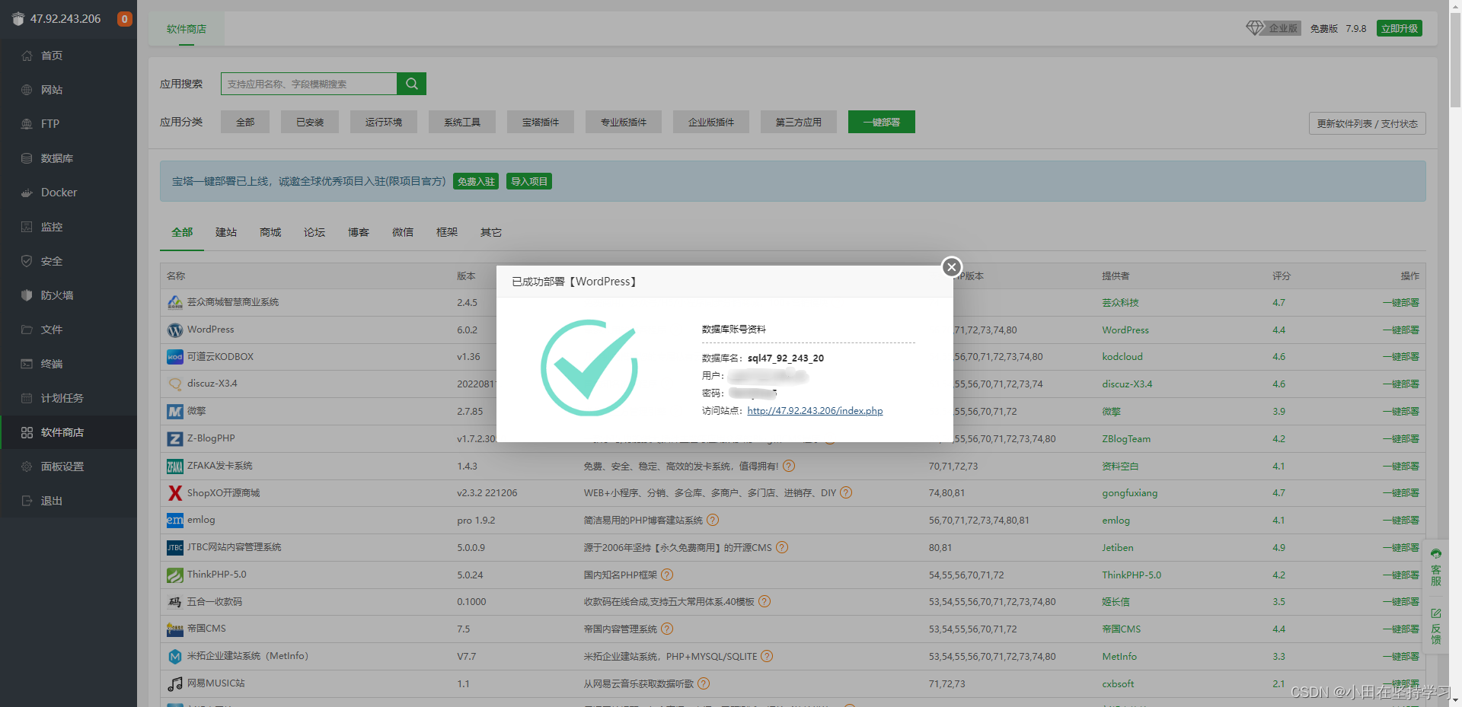Screen dimensions: 1462x707
Task: Open provider link Jetiben
Action: (x=1117, y=548)
